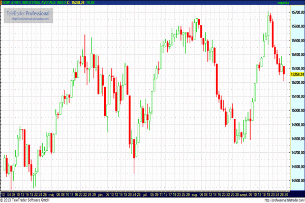Click the yellow 15258,24 current price marker

297,75
